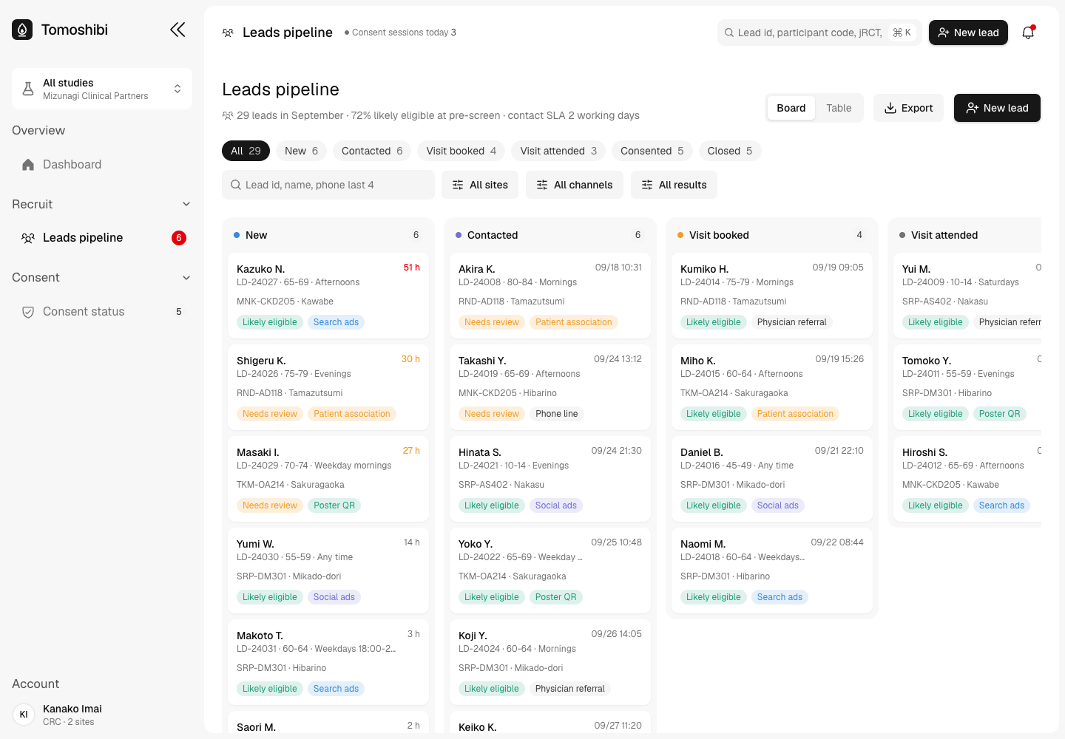
Task: Click the Tomoshibi flame logo
Action: [x=22, y=30]
